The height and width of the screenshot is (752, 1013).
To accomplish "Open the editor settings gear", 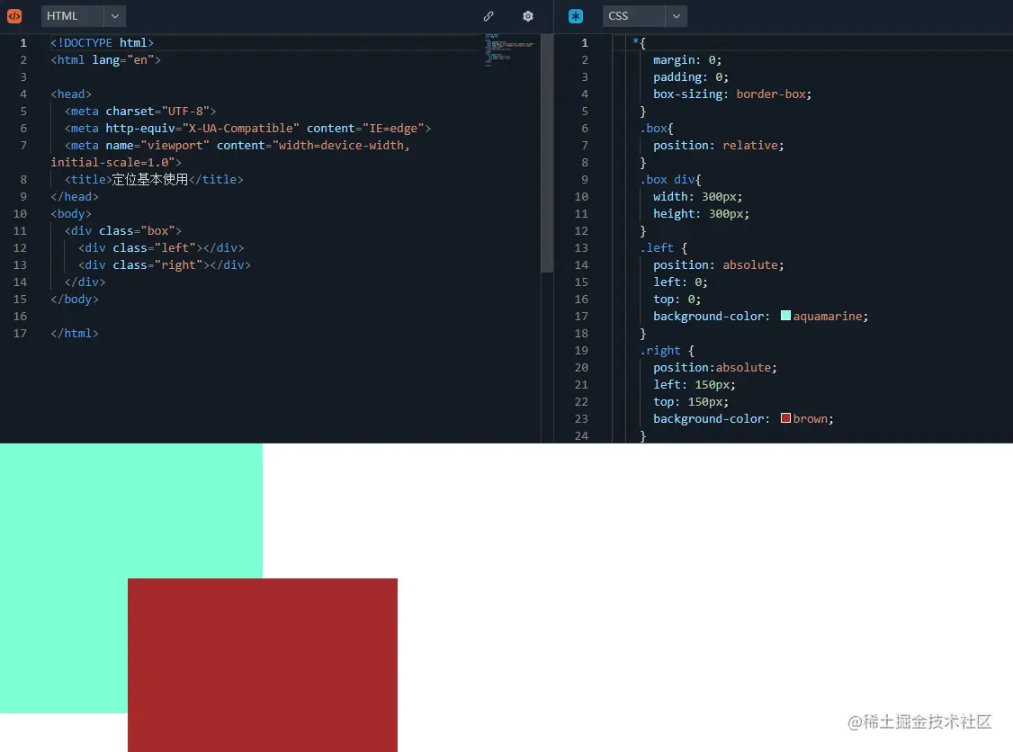I will 527,15.
